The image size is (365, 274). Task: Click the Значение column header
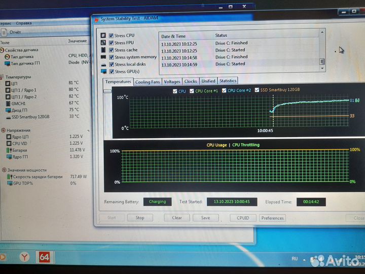point(78,41)
